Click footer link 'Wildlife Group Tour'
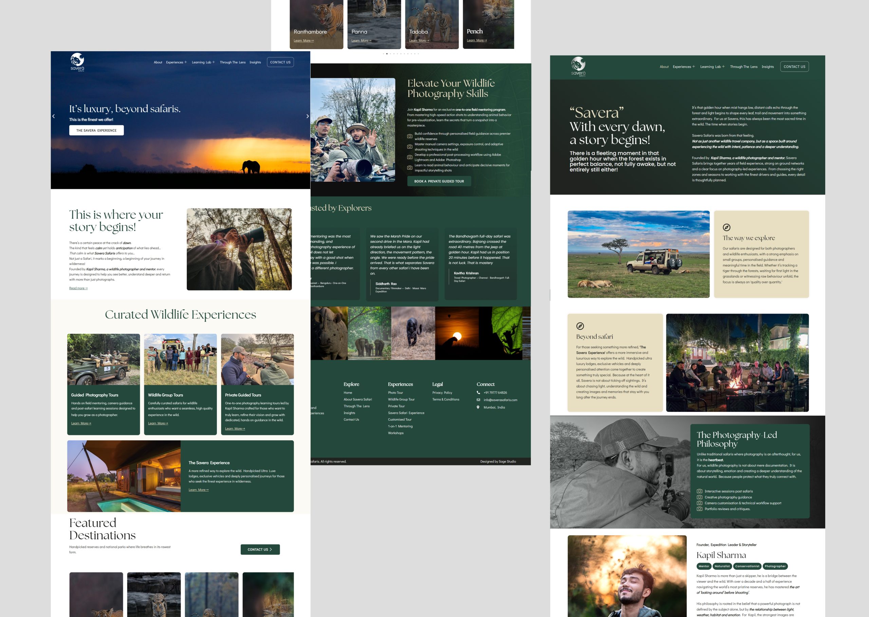Image resolution: width=869 pixels, height=617 pixels. tap(401, 399)
